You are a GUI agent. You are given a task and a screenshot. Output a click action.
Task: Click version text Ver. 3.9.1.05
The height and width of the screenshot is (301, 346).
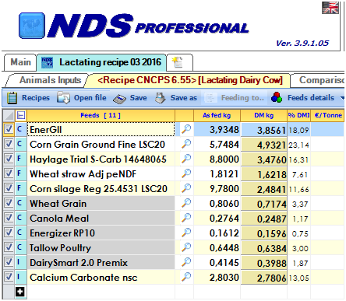[302, 43]
